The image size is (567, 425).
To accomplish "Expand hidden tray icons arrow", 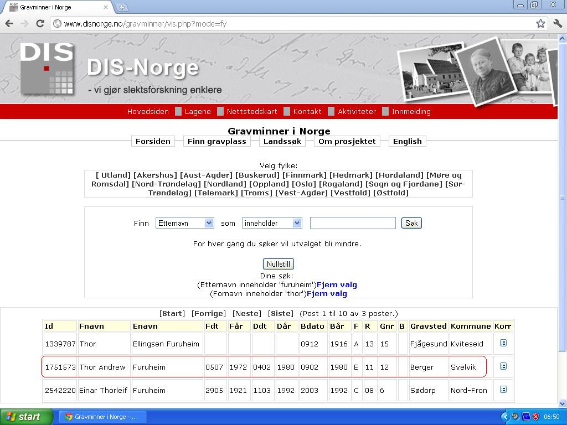I will click(505, 417).
